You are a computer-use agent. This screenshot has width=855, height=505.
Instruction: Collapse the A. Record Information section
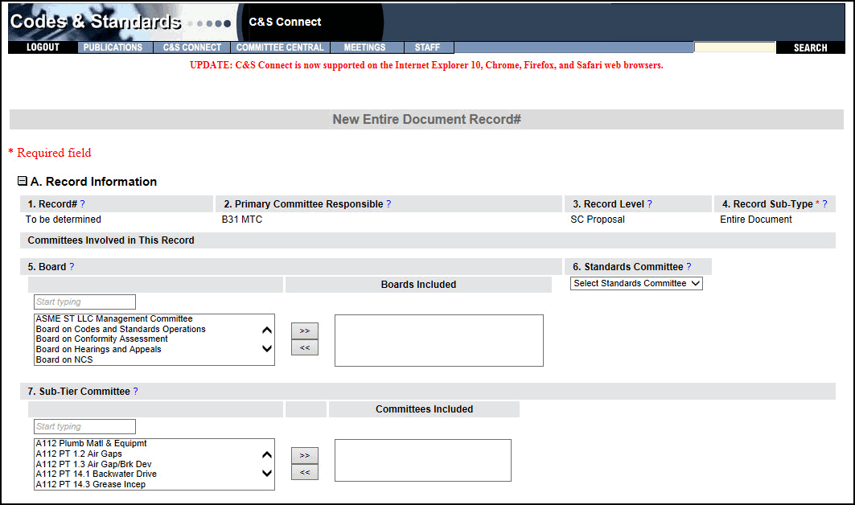[23, 182]
